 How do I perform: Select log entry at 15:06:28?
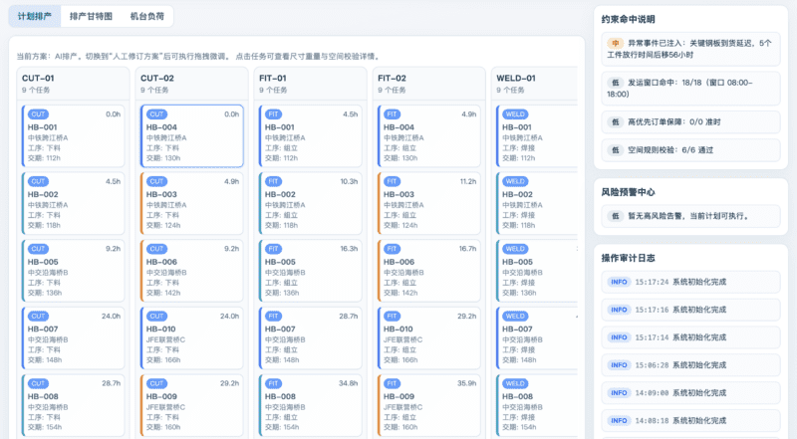pos(690,364)
